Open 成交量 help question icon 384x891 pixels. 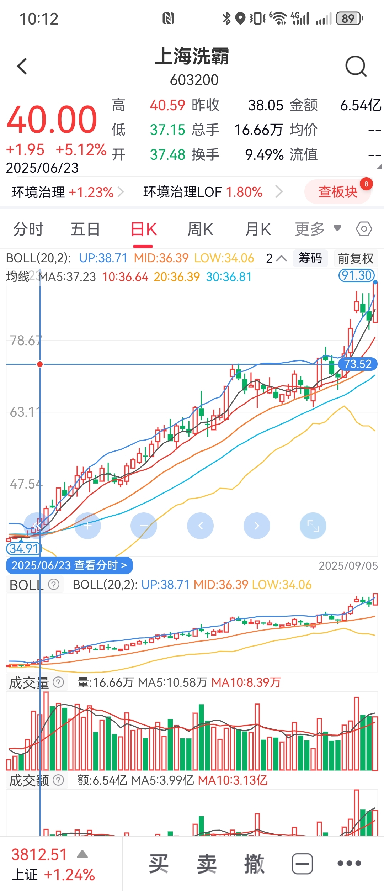(x=58, y=682)
